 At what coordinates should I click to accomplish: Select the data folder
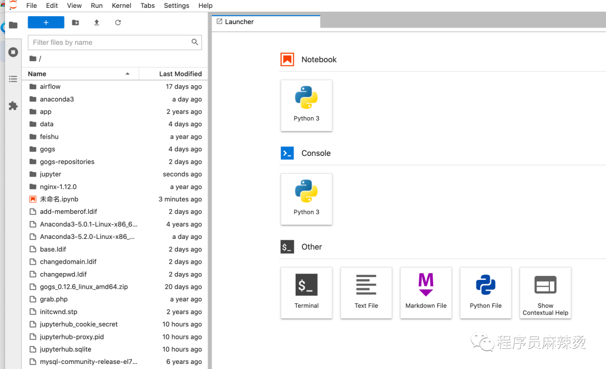pyautogui.click(x=115, y=124)
